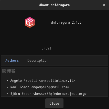Screen dimensions: 109x109
Task: Click the Close button
Action: click(x=54, y=103)
